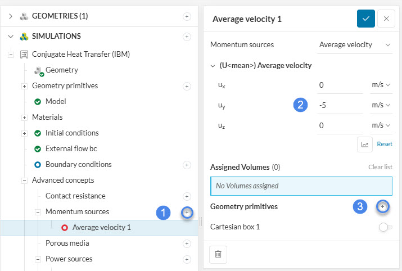Viewport: 402px width, 271px height.
Task: Open the Momentum sources type dropdown
Action: pyautogui.click(x=354, y=44)
